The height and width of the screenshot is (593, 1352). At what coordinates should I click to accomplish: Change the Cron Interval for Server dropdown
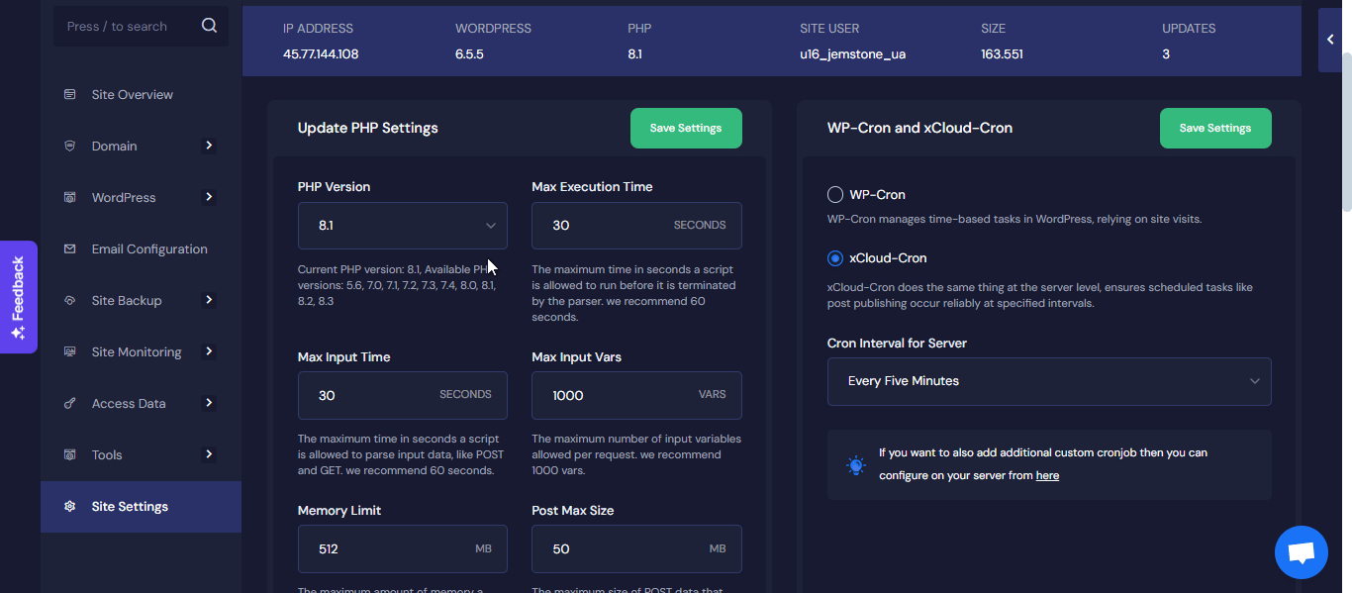click(x=1049, y=381)
